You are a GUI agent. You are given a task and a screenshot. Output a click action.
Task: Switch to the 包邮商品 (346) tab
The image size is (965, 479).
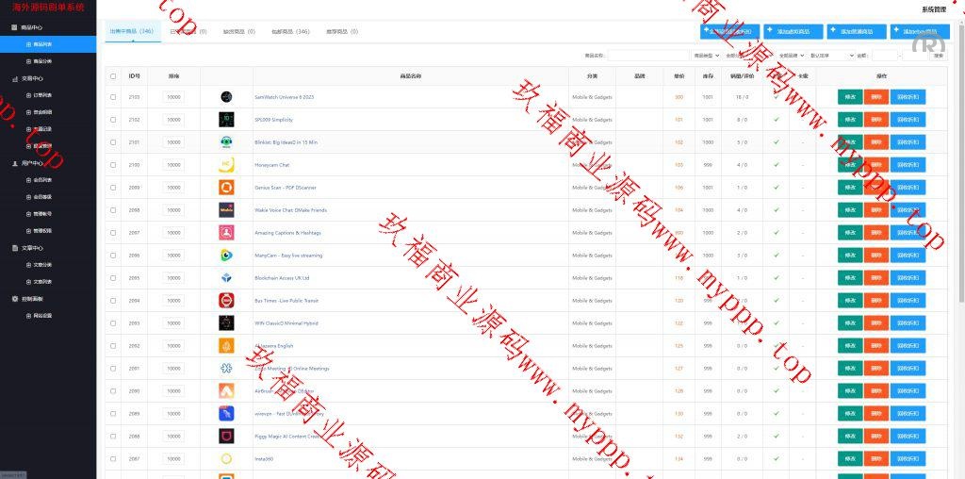[289, 31]
